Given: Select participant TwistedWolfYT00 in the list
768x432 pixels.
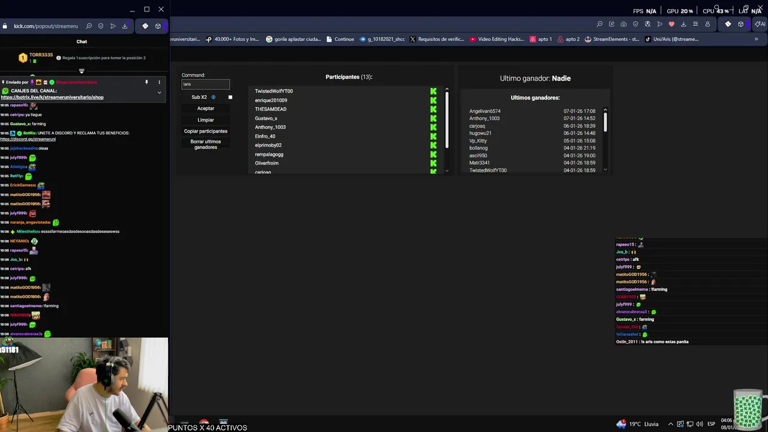Looking at the screenshot, I should click(274, 91).
